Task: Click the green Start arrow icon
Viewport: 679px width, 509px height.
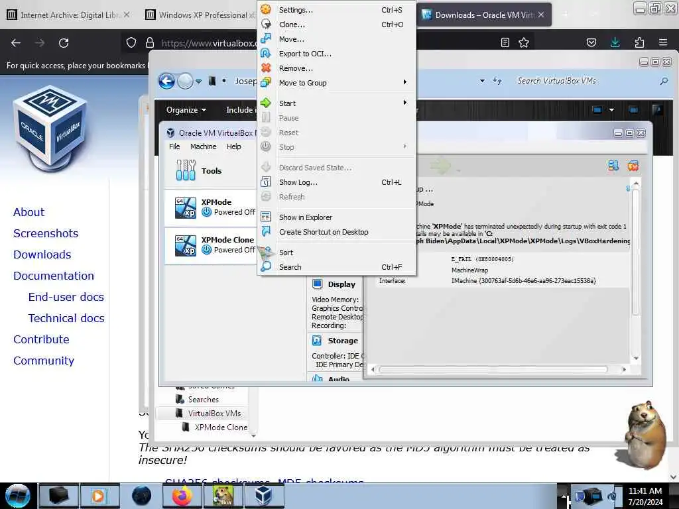Action: pyautogui.click(x=266, y=103)
